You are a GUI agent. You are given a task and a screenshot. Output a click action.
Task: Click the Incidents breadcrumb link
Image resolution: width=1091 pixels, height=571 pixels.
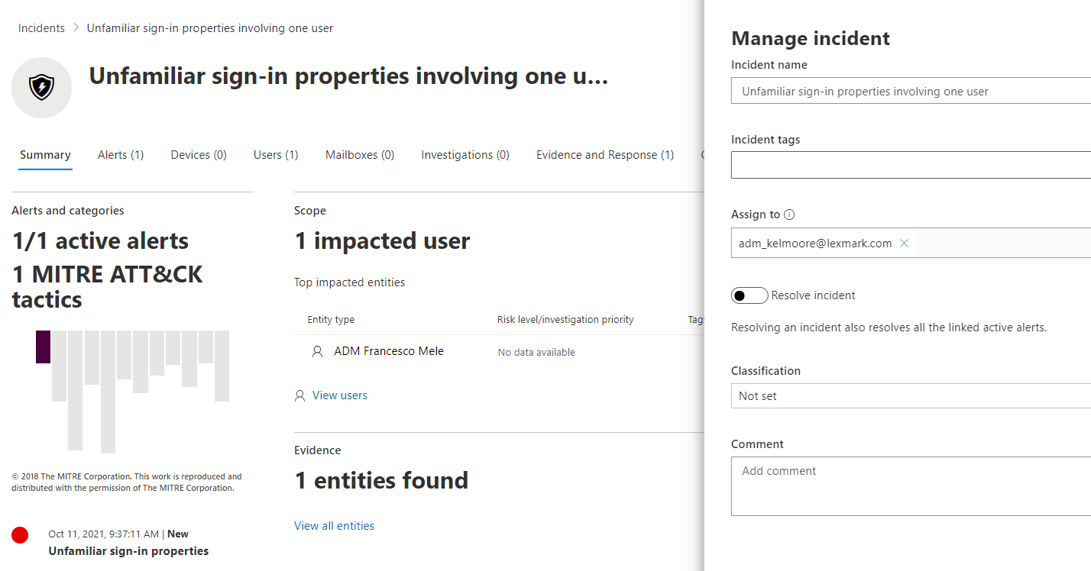41,27
